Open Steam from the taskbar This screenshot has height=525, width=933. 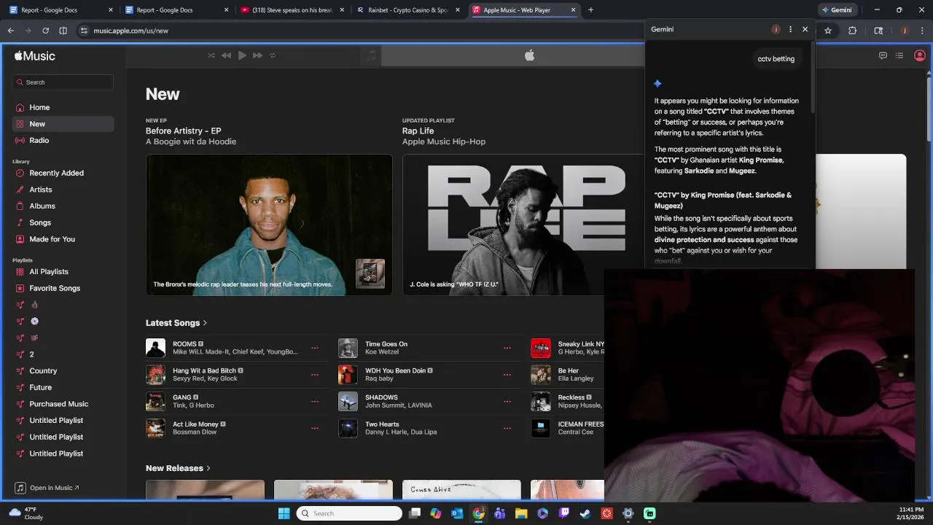tap(585, 513)
